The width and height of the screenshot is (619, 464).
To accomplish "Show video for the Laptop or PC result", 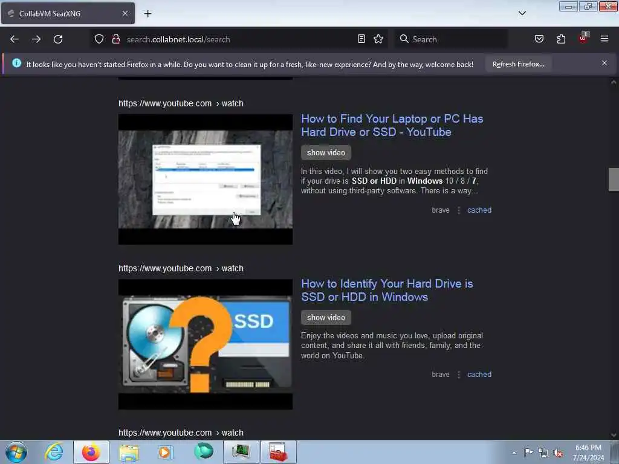I will click(326, 153).
